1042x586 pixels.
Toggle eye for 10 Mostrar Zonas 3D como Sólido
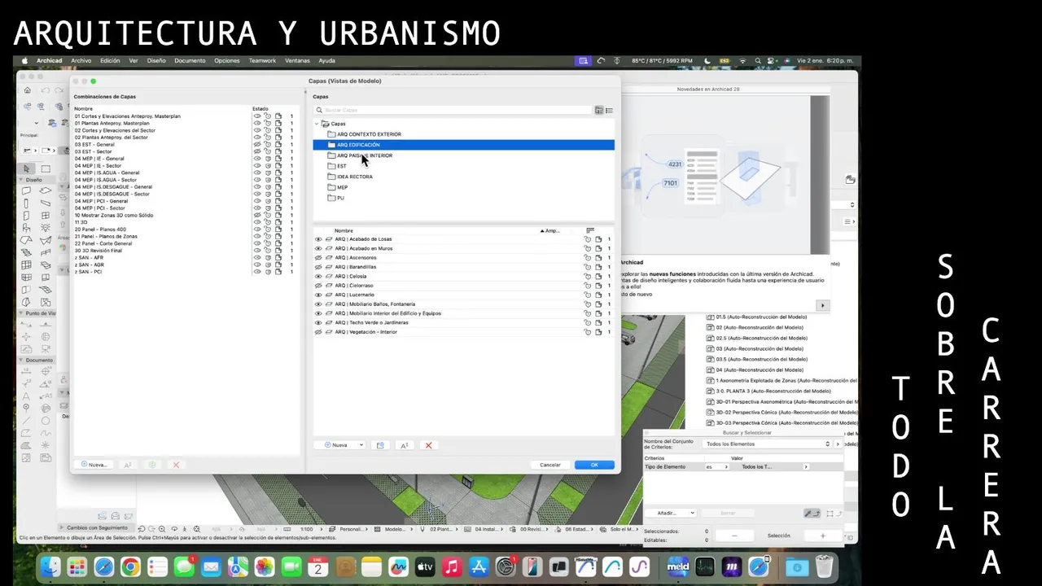257,216
